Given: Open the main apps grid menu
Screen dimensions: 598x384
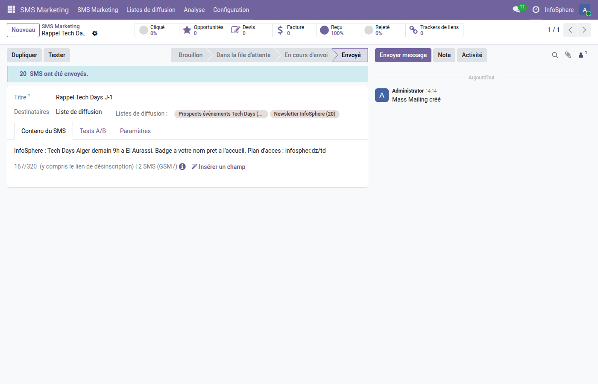Looking at the screenshot, I should 11,9.
